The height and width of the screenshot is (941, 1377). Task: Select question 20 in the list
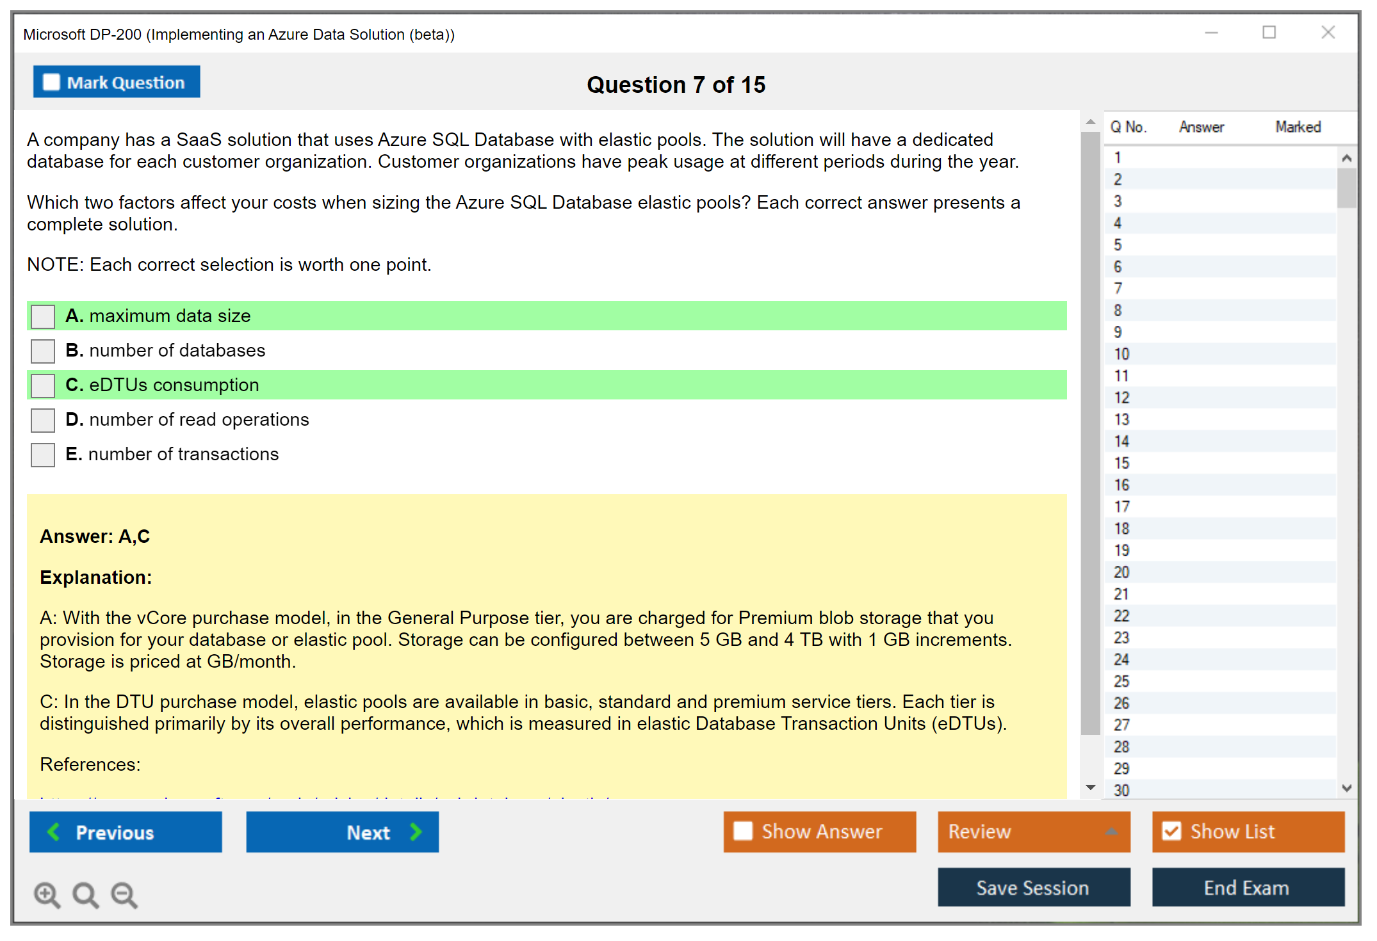[1121, 572]
